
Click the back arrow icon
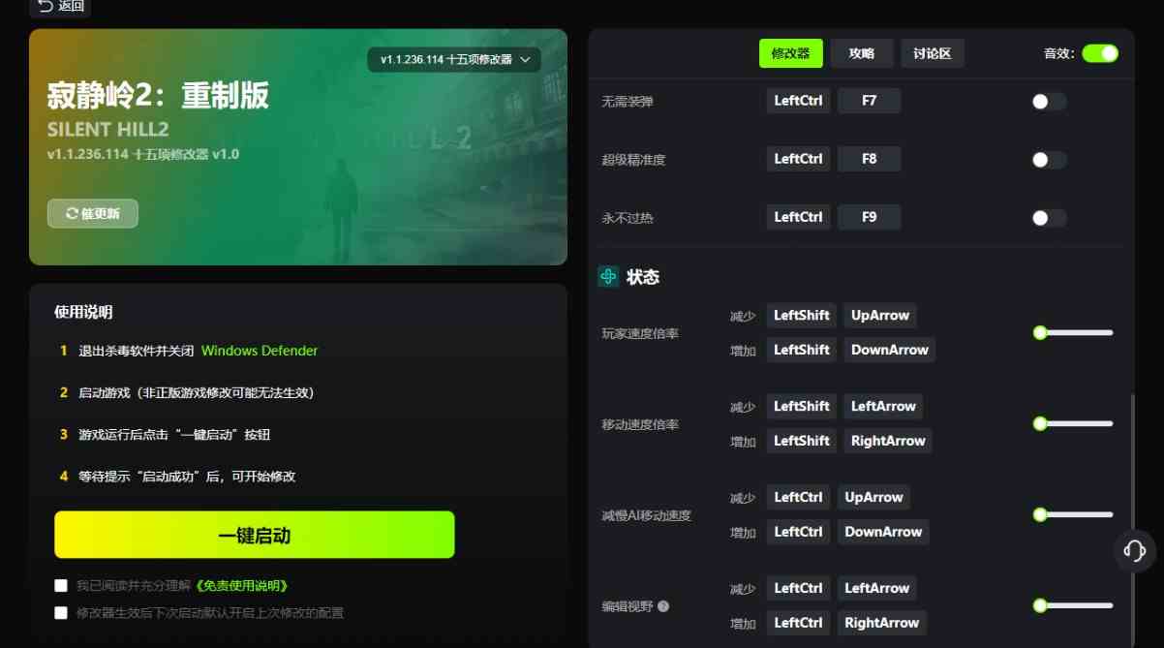coord(45,6)
